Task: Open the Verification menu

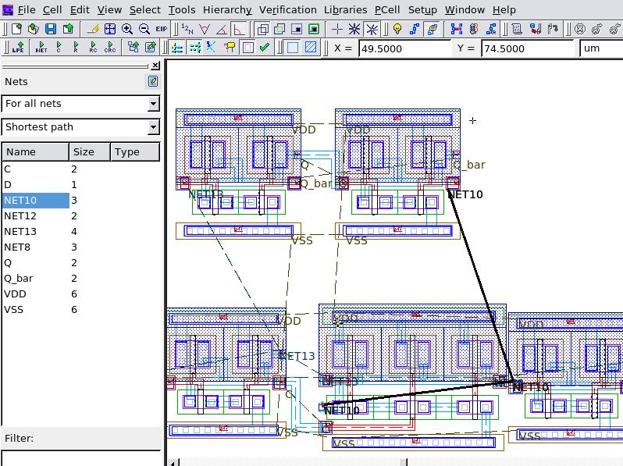Action: click(287, 9)
